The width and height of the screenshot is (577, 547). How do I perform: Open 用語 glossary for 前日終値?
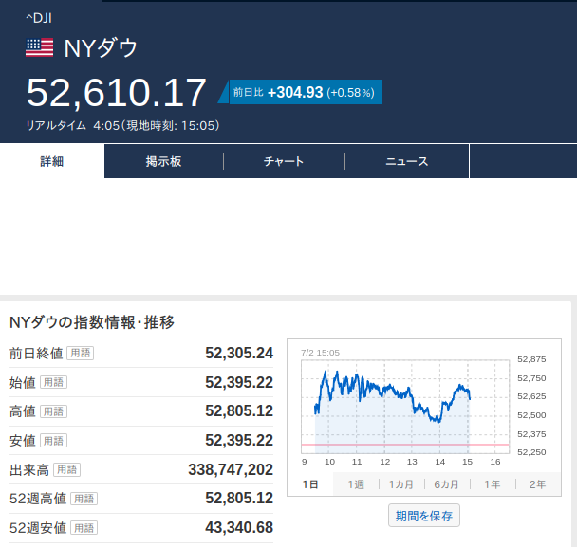coord(81,353)
